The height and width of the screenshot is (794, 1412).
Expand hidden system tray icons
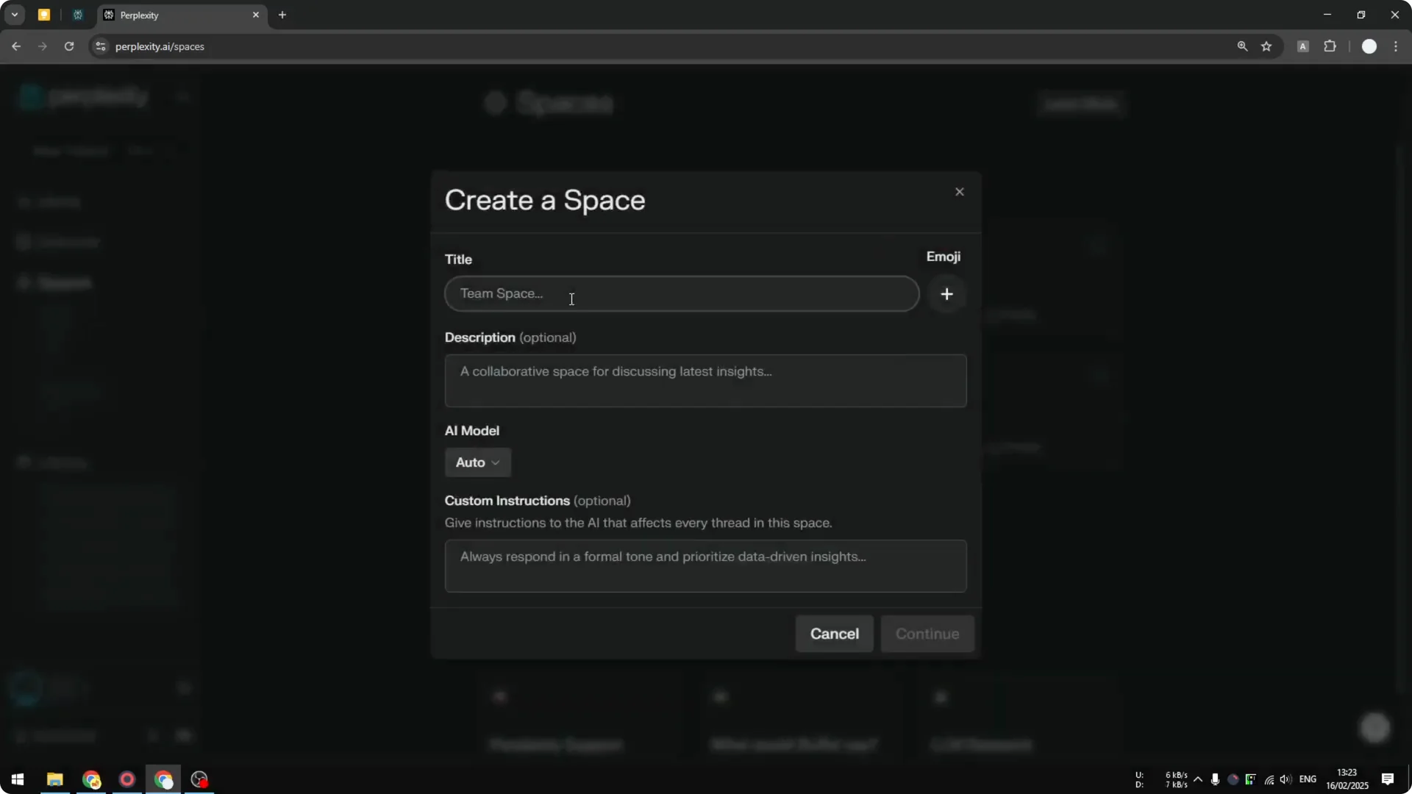point(1199,780)
